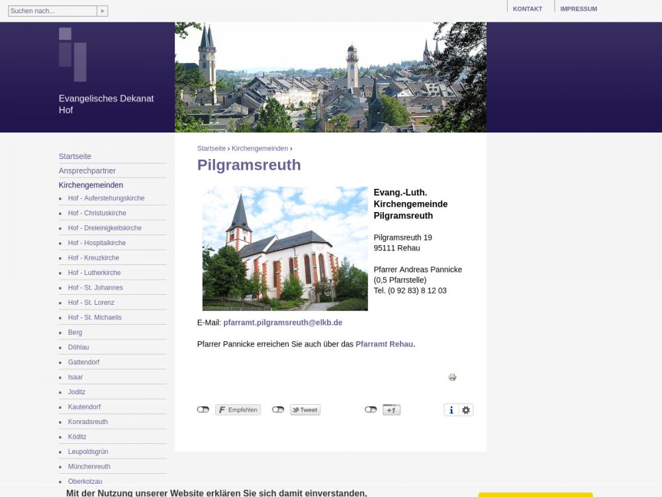Click the Pilgramsreuth church photo
Image resolution: width=662 pixels, height=497 pixels.
[x=285, y=248]
